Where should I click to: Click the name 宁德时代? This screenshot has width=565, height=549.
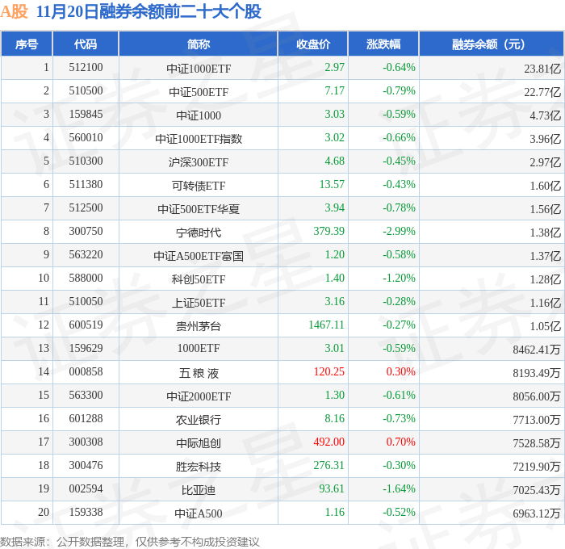199,233
